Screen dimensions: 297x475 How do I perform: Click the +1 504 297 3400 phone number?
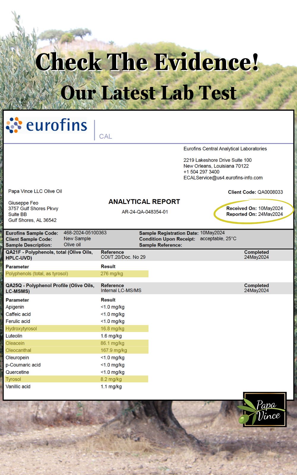click(x=201, y=172)
